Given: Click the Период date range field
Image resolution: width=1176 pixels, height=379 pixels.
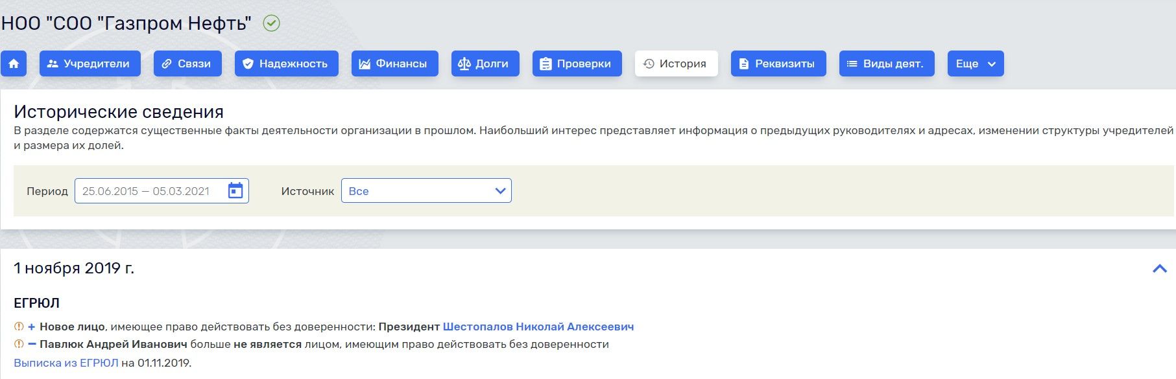Looking at the screenshot, I should point(162,191).
